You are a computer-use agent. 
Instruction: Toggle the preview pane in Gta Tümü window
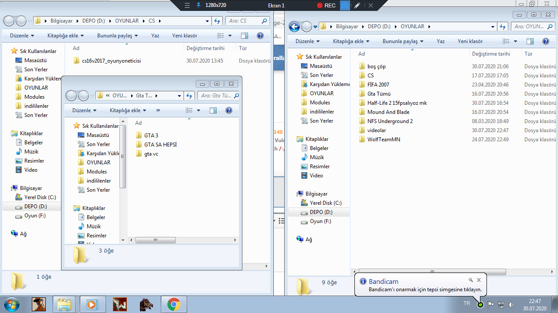(213, 110)
